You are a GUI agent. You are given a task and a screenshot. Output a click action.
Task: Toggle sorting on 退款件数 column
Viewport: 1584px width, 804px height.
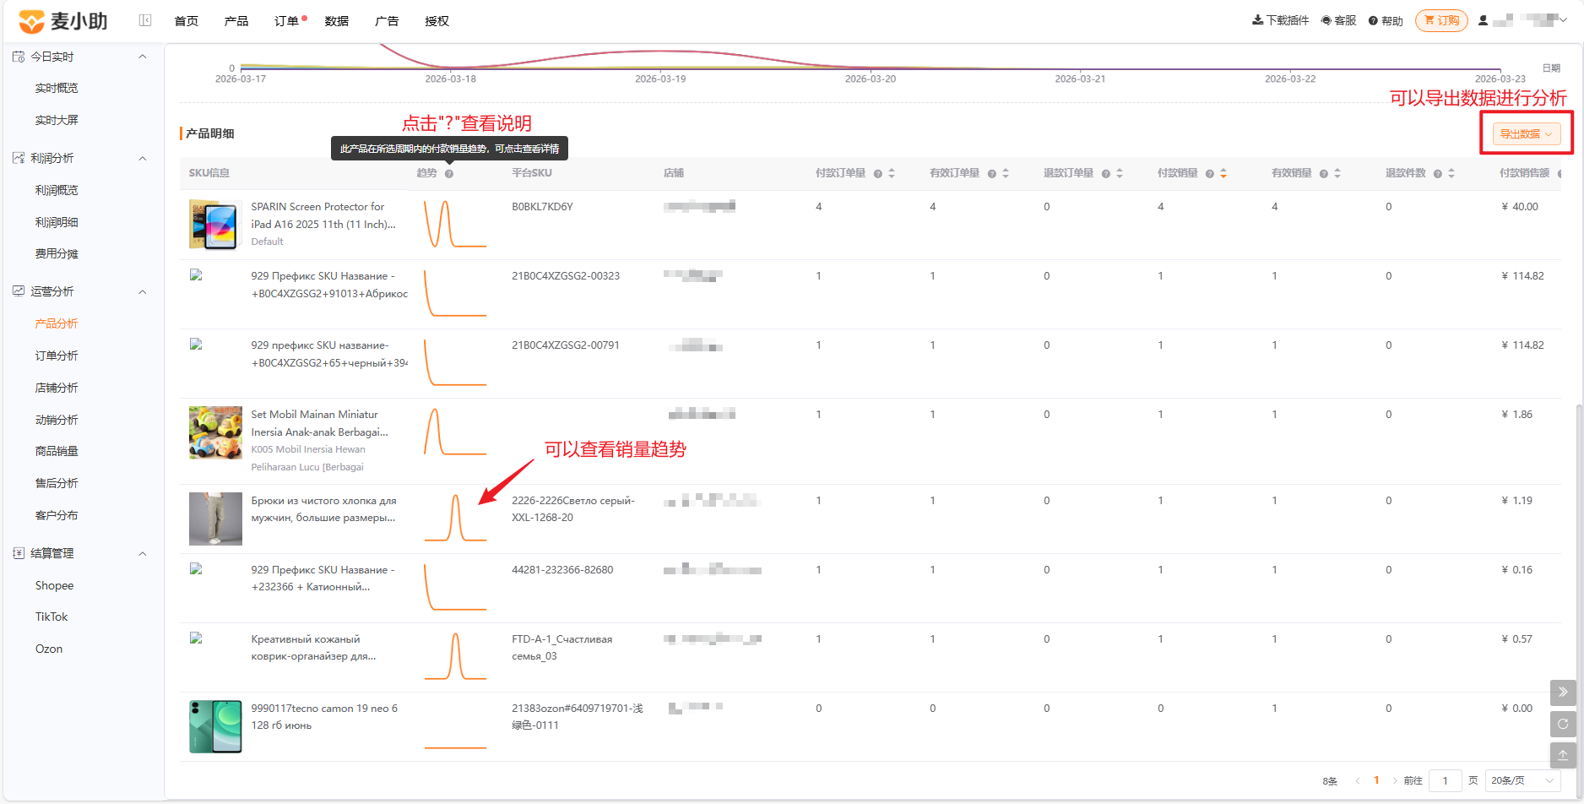click(x=1451, y=173)
